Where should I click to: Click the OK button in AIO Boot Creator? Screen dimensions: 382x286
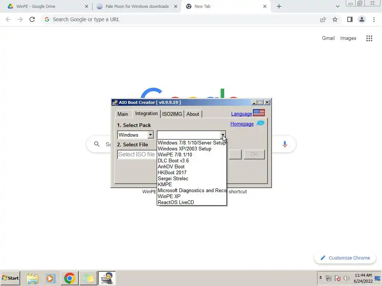pyautogui.click(x=254, y=155)
